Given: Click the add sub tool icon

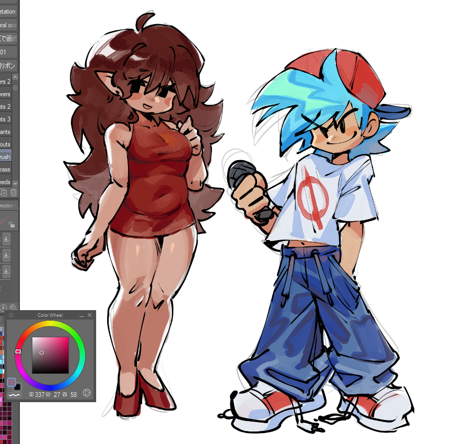Looking at the screenshot, I should pos(4,192).
